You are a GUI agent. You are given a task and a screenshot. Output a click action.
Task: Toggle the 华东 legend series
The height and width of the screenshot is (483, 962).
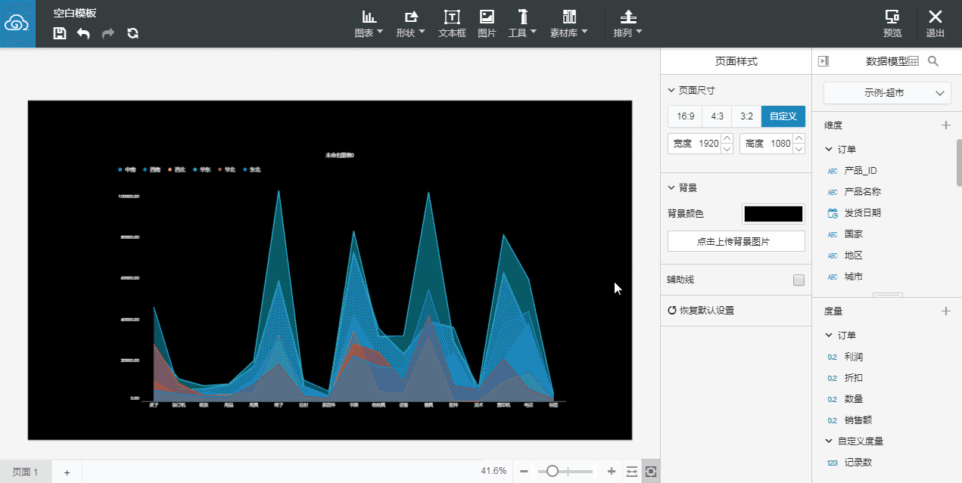pyautogui.click(x=202, y=169)
